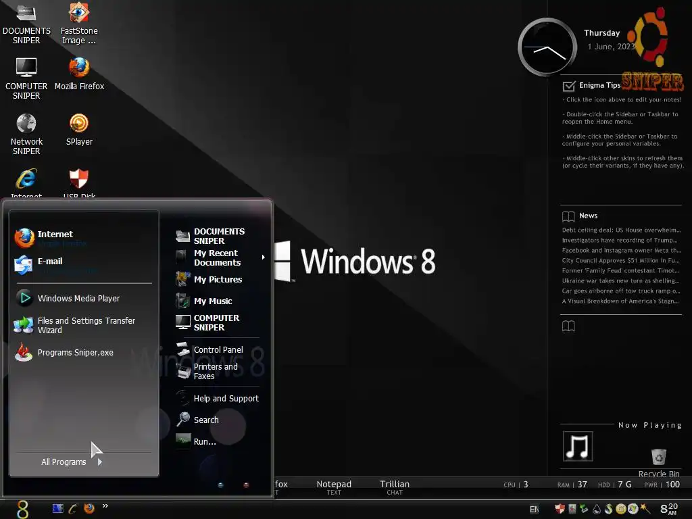Click EN language indicator in taskbar
This screenshot has width=692, height=519.
[x=534, y=510]
